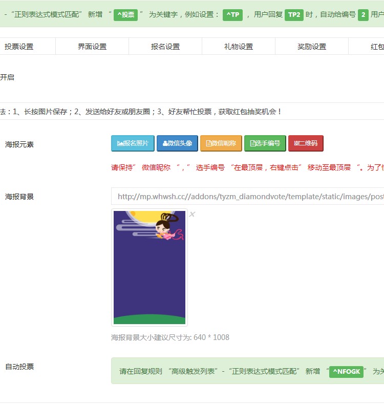This screenshot has height=404, width=384.
Task: Add the 二维码 poster element
Action: 306,143
